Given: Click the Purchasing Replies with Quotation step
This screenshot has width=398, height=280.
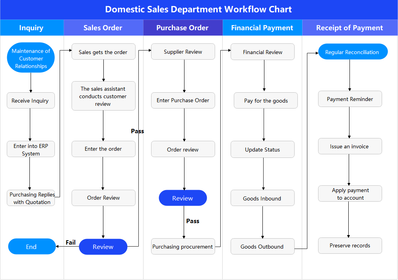Looking at the screenshot, I should 31,198.
